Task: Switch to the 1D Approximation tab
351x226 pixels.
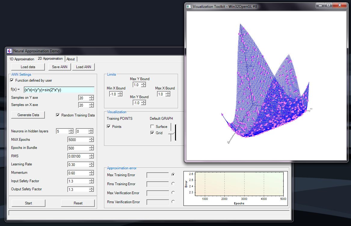Action: pyautogui.click(x=21, y=59)
